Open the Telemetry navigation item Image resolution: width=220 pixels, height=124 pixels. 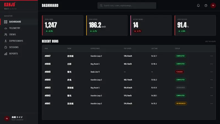pos(19,28)
